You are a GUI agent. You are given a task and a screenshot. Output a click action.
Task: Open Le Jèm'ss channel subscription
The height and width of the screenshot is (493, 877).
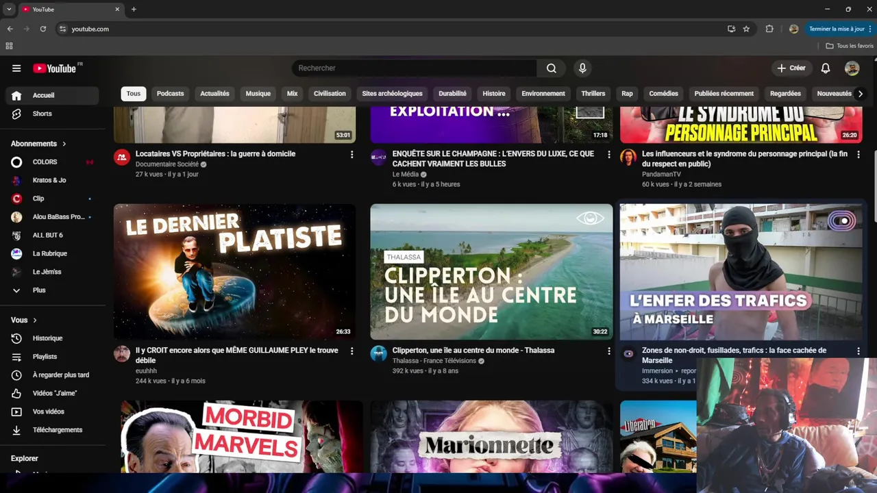click(x=52, y=272)
